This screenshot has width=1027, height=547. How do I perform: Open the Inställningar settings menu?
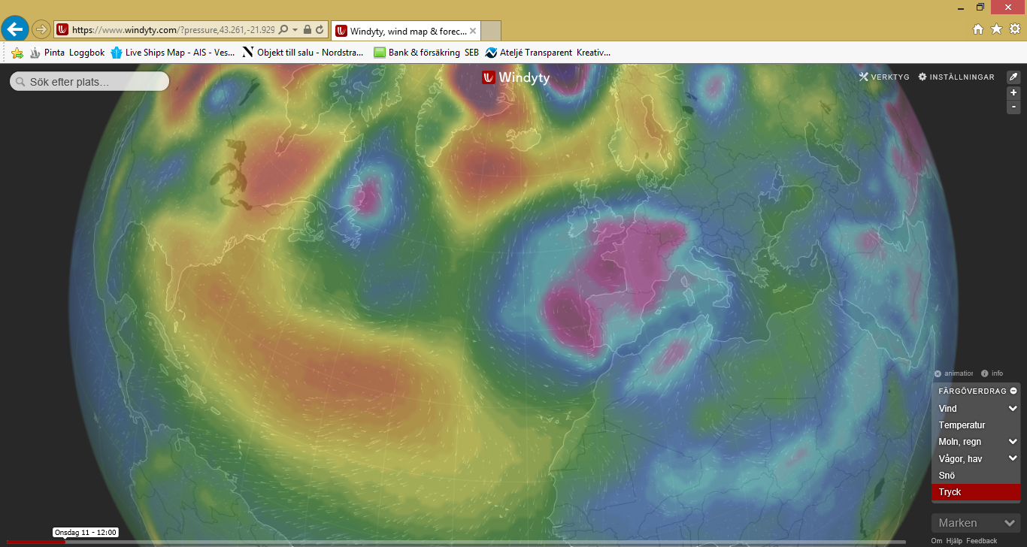click(x=956, y=77)
